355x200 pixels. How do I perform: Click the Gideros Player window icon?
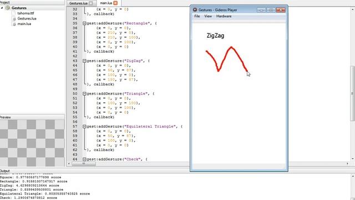point(195,10)
